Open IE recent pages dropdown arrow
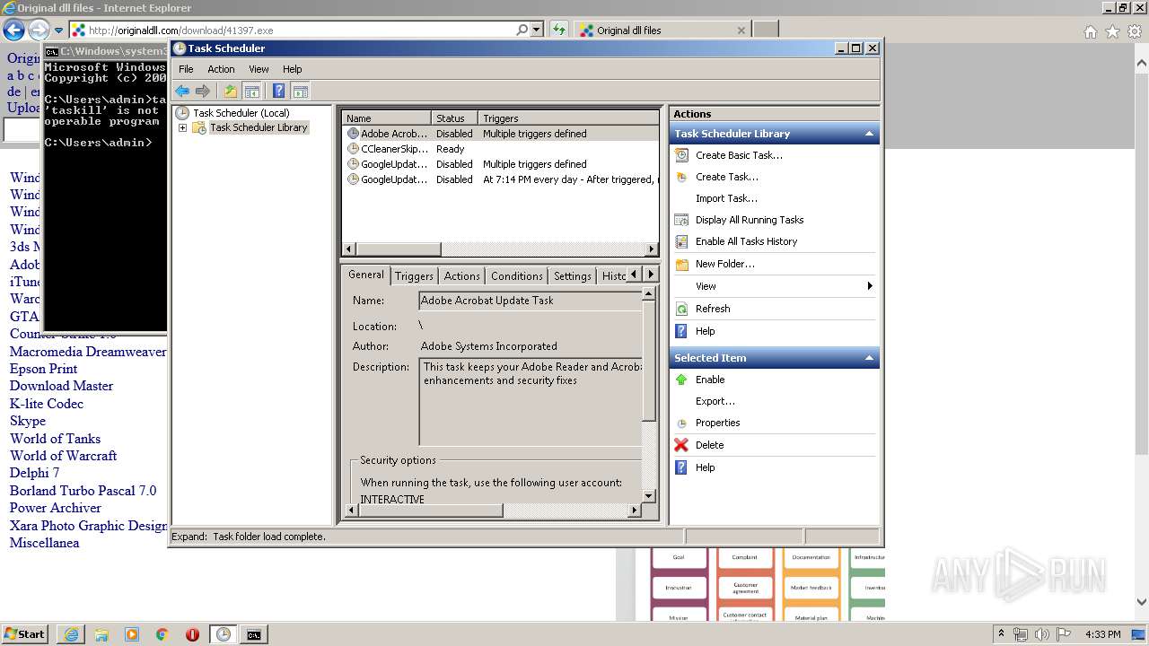The image size is (1149, 646). [59, 31]
